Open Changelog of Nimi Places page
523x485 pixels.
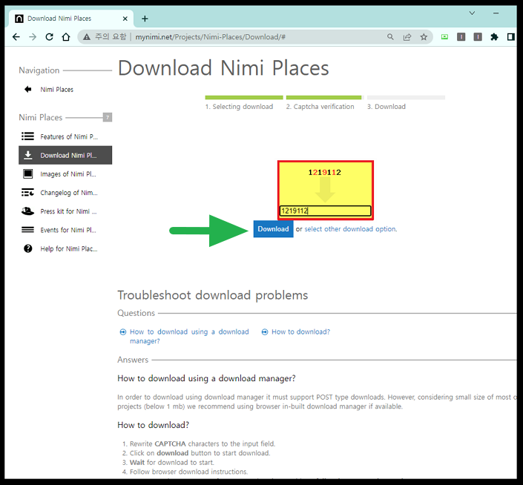point(69,193)
